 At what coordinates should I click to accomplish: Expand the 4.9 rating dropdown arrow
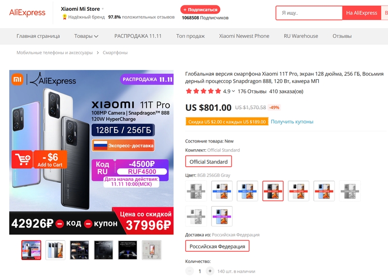tap(233, 91)
